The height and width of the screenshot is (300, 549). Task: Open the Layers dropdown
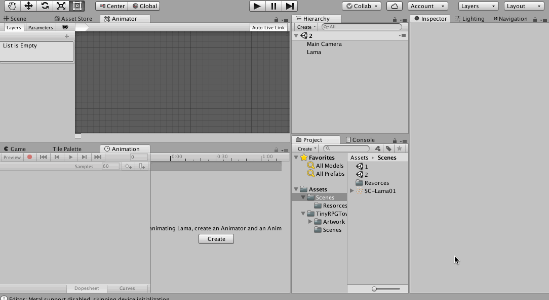[478, 6]
